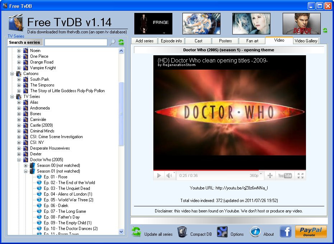This screenshot has width=334, height=244.
Task: Select Desperate Housewives in the tree
Action: pyautogui.click(x=50, y=148)
